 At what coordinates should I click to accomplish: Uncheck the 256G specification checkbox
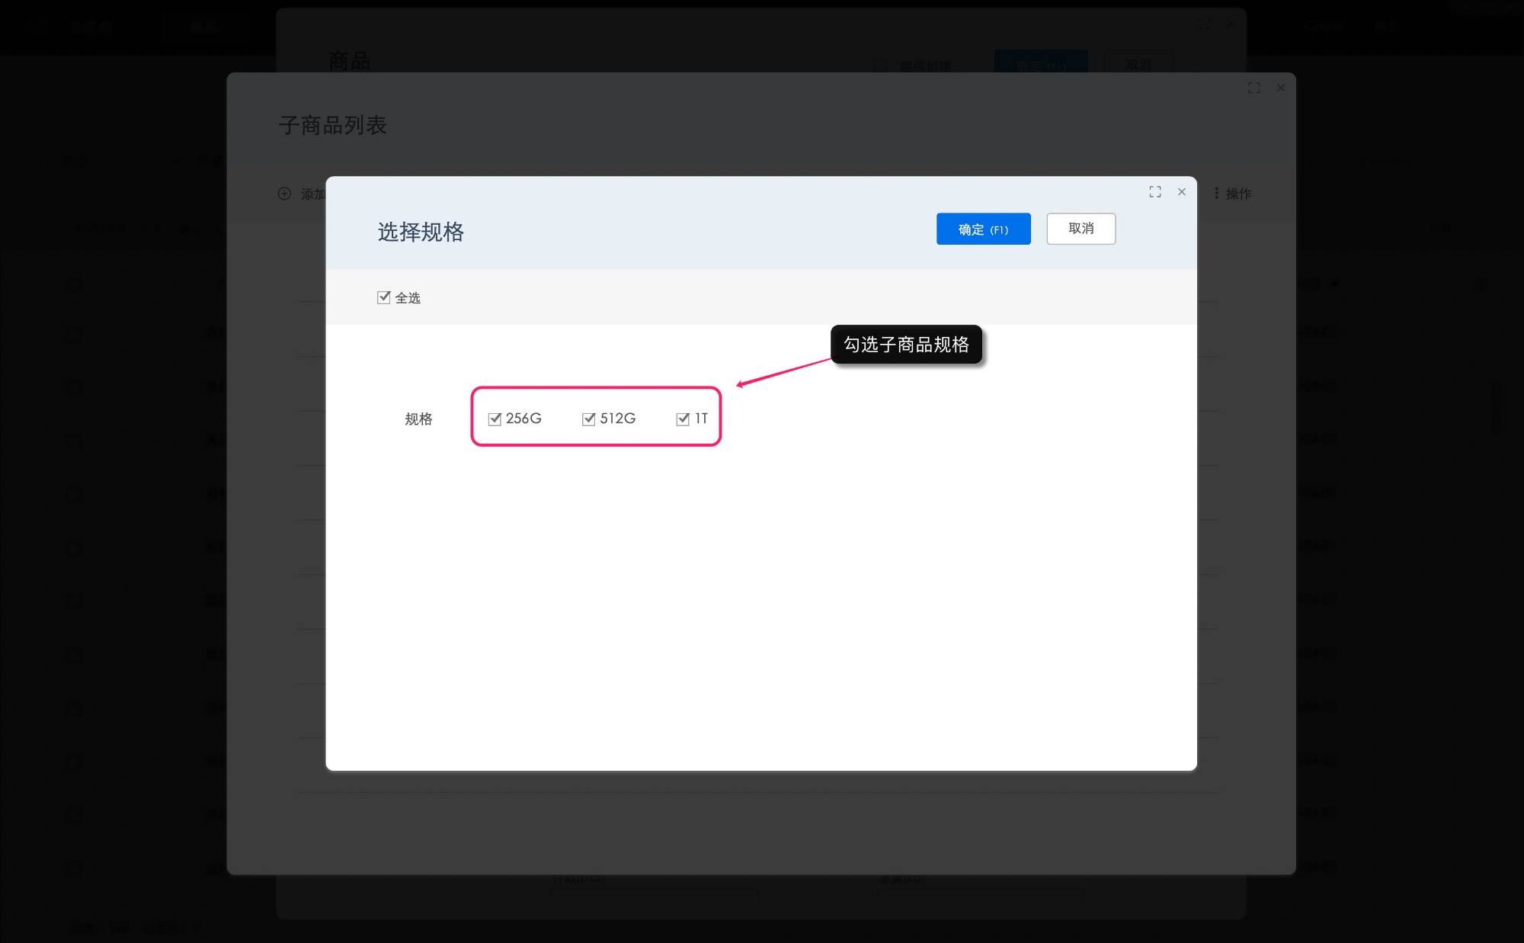point(494,419)
